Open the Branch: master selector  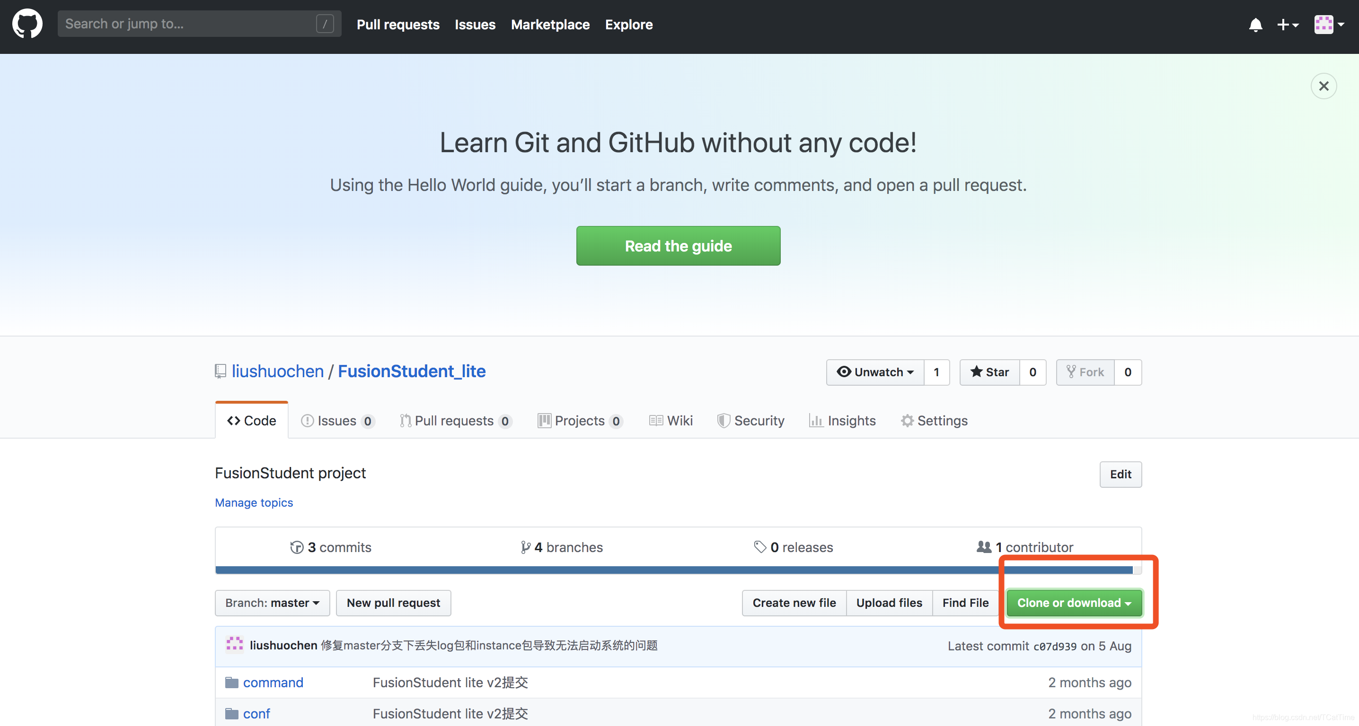pyautogui.click(x=272, y=603)
